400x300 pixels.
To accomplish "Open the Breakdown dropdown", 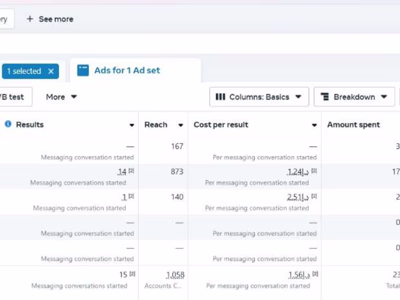I will (354, 96).
